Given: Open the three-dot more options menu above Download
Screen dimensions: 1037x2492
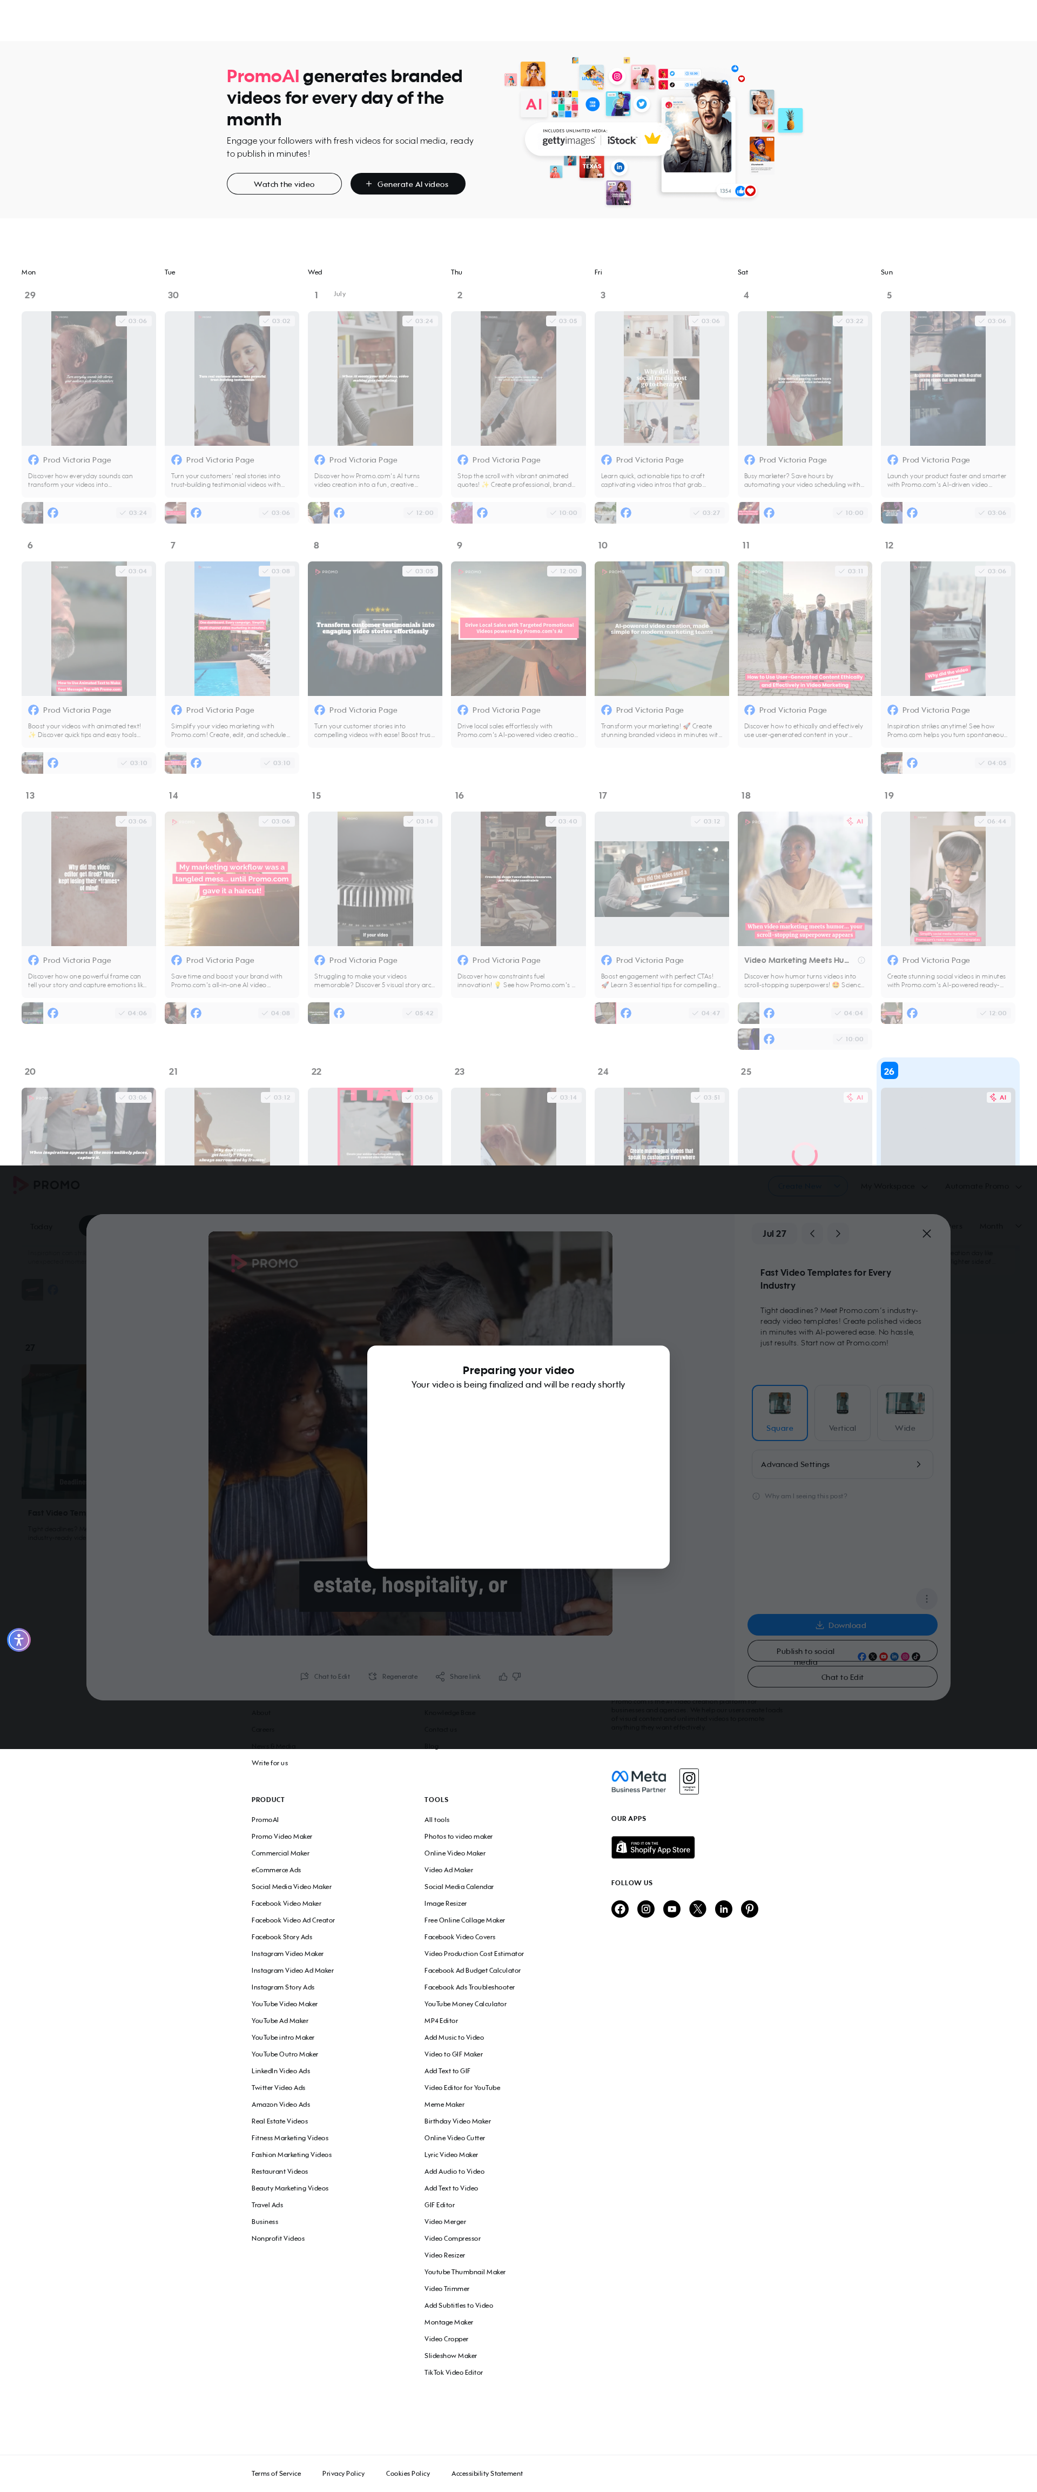Looking at the screenshot, I should tap(927, 1599).
